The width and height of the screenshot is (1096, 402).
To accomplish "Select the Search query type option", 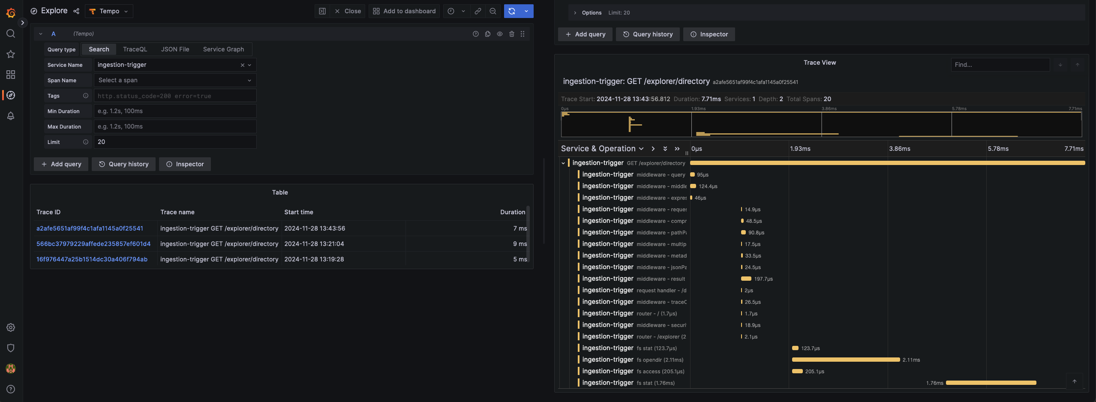I will (99, 49).
